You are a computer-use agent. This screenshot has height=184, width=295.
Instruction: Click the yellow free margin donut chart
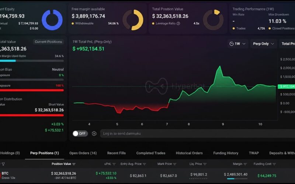[133, 20]
